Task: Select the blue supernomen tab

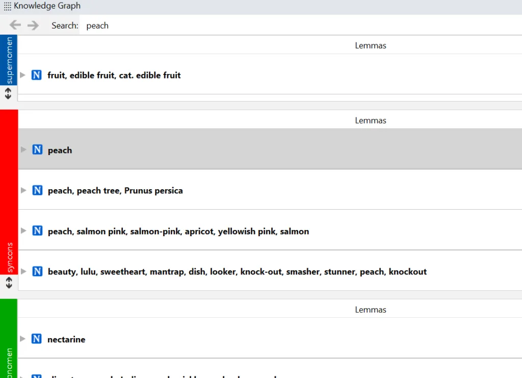Action: coord(9,60)
